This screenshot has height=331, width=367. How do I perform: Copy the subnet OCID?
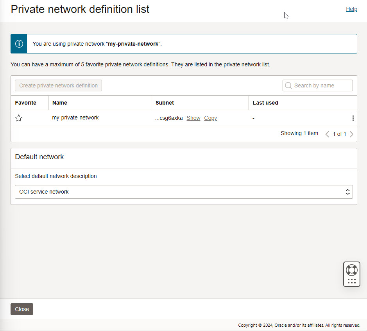click(210, 118)
